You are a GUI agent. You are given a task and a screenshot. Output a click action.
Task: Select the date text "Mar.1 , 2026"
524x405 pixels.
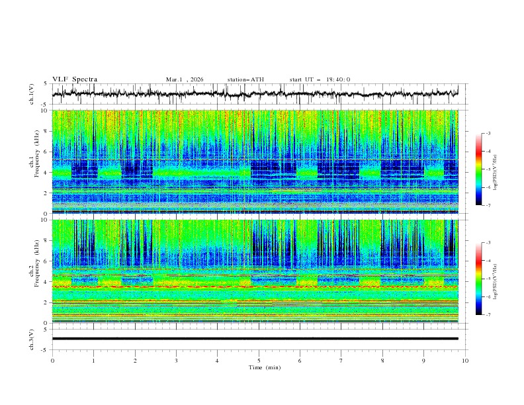[x=185, y=79]
